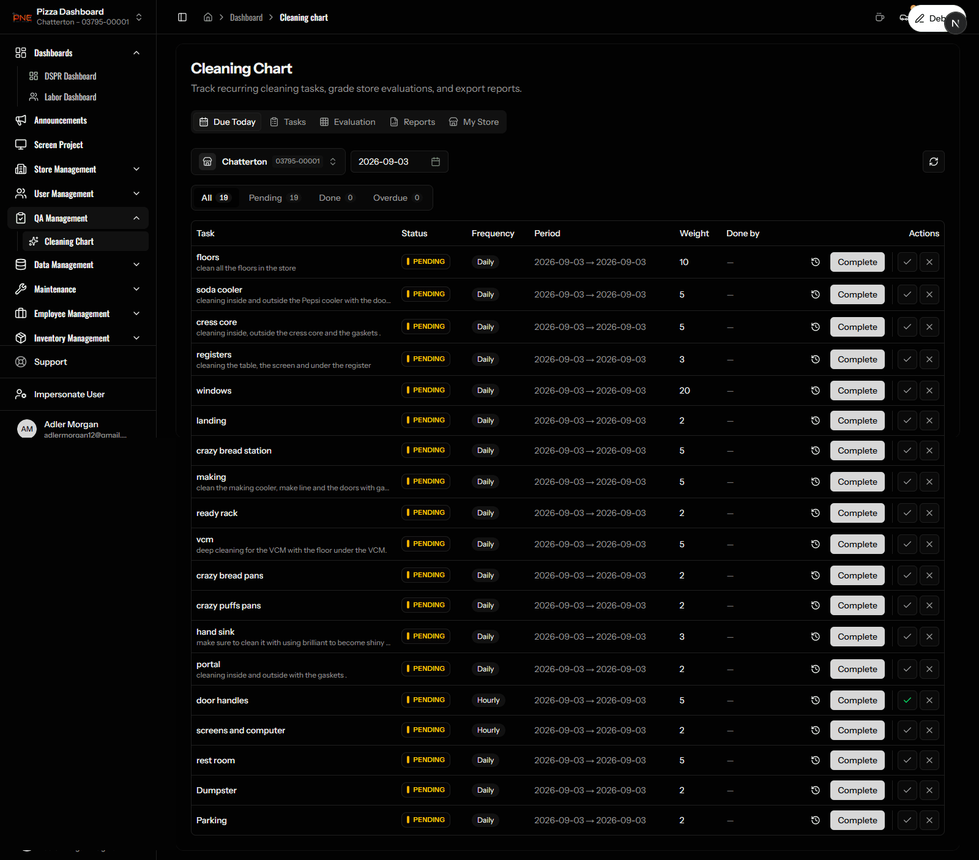Open the Reports tab
Image resolution: width=979 pixels, height=860 pixels.
coord(412,122)
